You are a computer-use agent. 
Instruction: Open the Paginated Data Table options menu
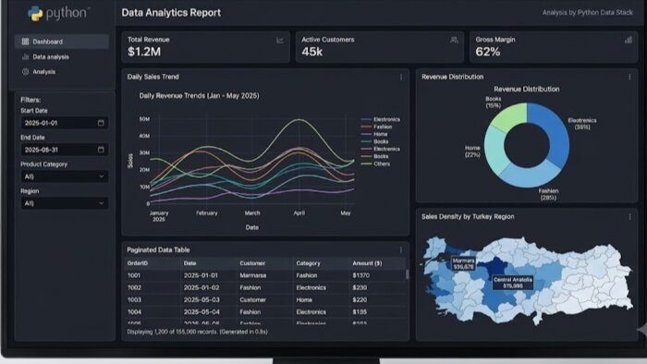point(400,249)
